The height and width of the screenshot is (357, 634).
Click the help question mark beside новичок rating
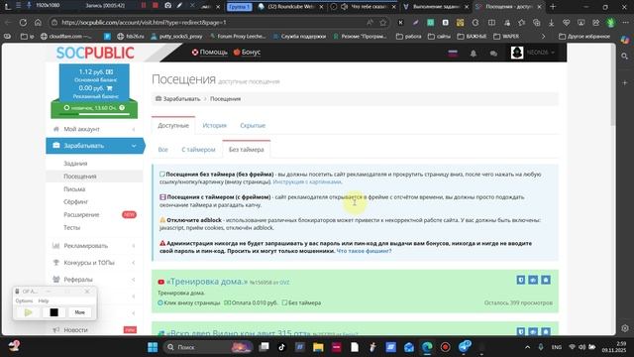pos(122,108)
